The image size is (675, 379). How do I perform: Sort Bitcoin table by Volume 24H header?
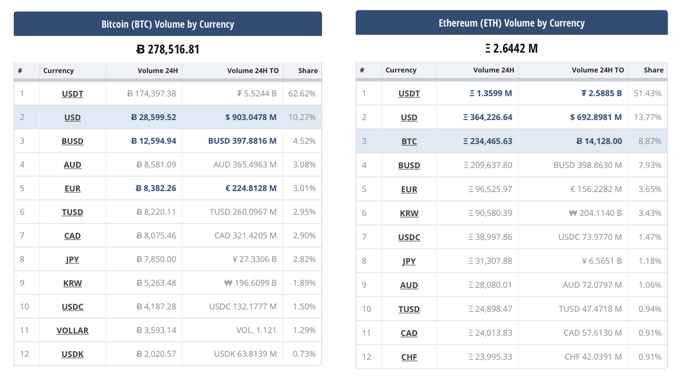(x=158, y=71)
